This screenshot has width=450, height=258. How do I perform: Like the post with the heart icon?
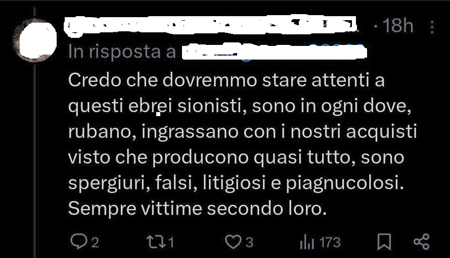coord(233,242)
